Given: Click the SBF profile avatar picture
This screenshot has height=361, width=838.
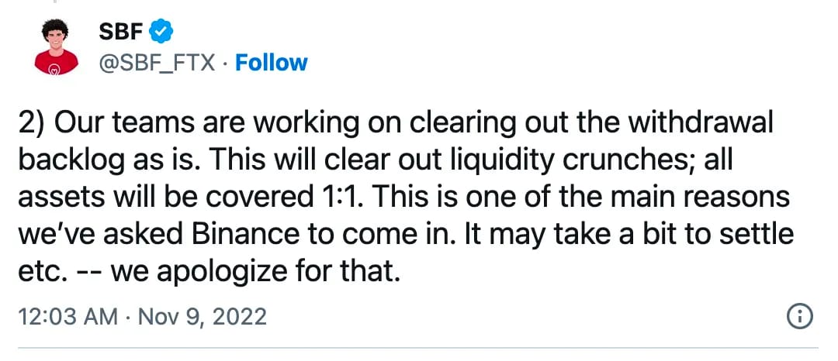Looking at the screenshot, I should (x=56, y=46).
